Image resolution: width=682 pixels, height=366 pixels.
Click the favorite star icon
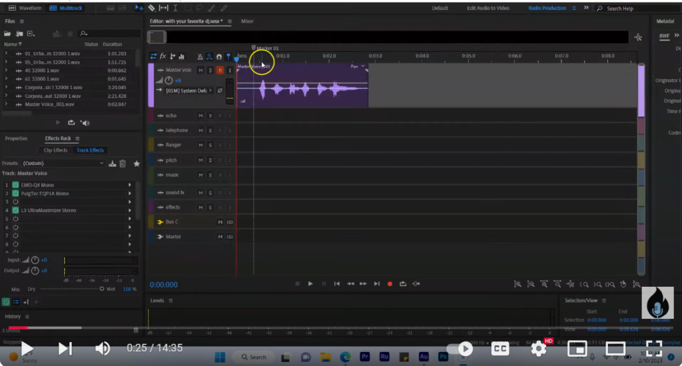(137, 164)
